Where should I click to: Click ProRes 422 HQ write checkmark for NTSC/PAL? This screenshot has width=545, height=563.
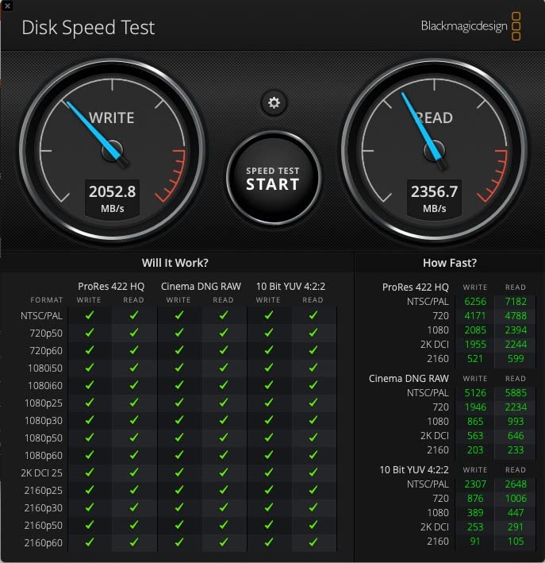coord(90,316)
